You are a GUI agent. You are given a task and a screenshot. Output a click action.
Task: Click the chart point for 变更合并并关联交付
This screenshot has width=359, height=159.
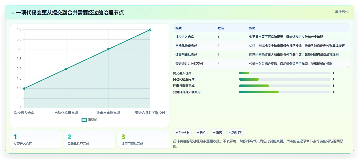[x=150, y=30]
